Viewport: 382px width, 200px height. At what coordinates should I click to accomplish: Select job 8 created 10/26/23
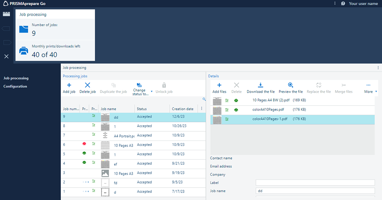pos(133,126)
